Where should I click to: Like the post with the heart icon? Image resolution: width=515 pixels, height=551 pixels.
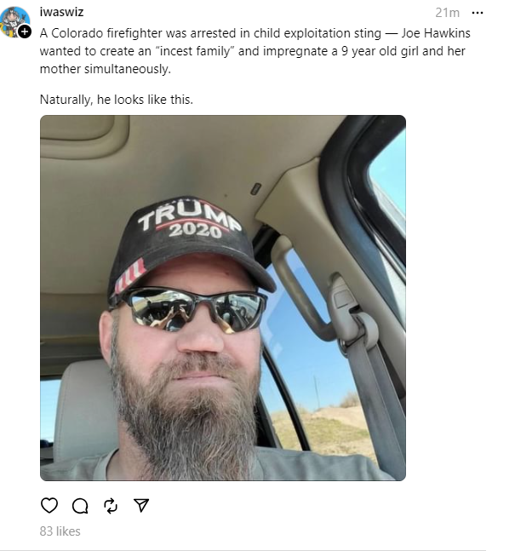click(49, 505)
